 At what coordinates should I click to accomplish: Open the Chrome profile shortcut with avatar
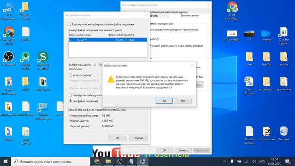point(9,36)
